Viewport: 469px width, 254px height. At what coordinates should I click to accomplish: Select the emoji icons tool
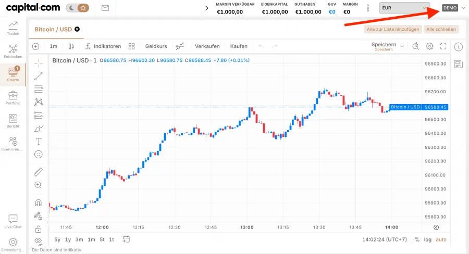coord(38,155)
